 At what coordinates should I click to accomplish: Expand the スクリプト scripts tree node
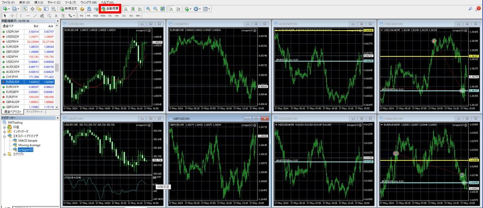(x=5, y=154)
